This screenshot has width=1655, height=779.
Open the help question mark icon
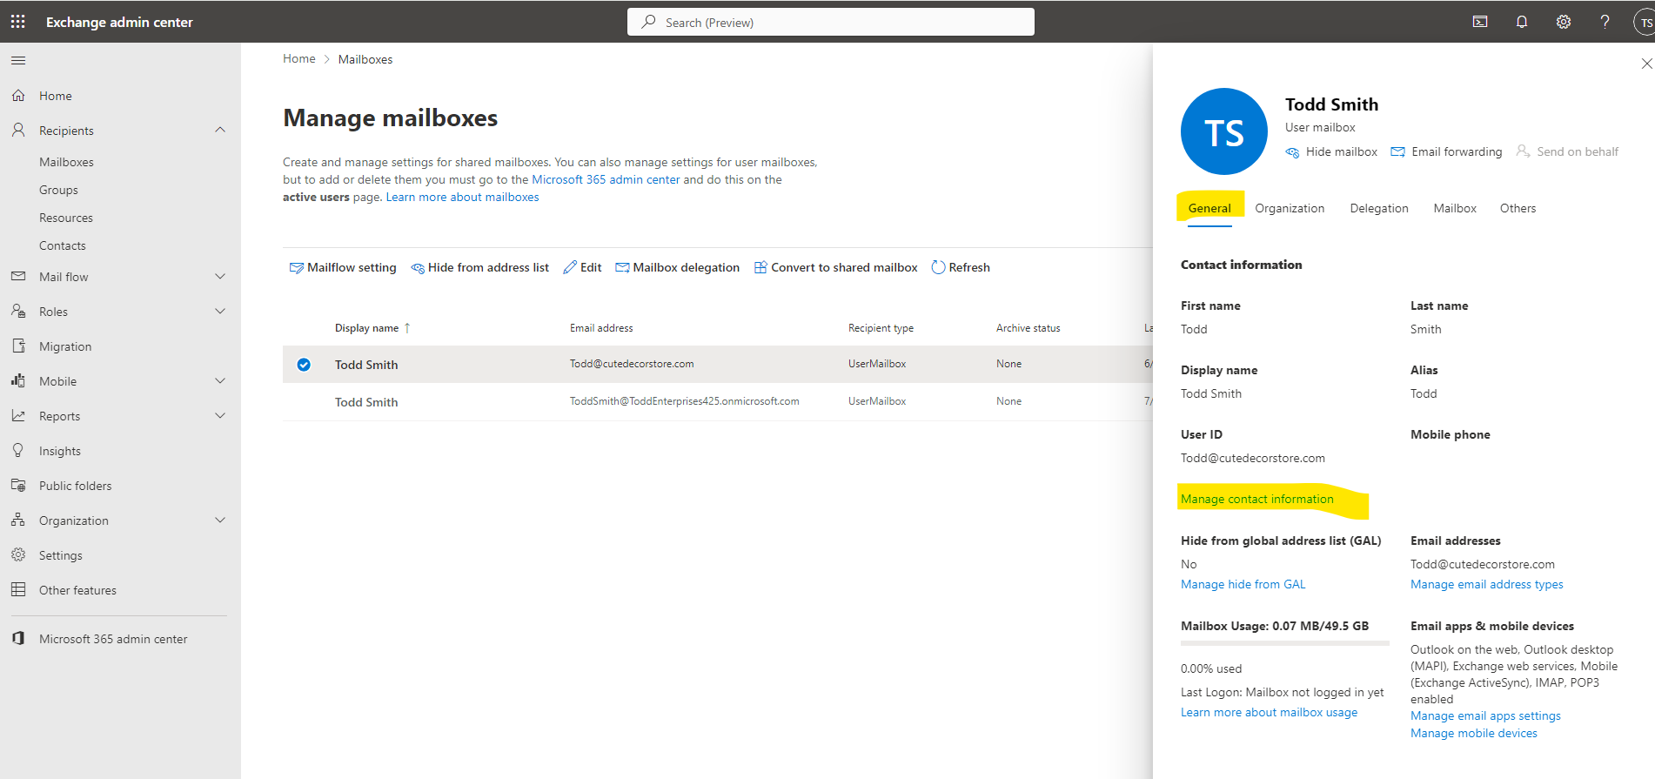[1605, 22]
